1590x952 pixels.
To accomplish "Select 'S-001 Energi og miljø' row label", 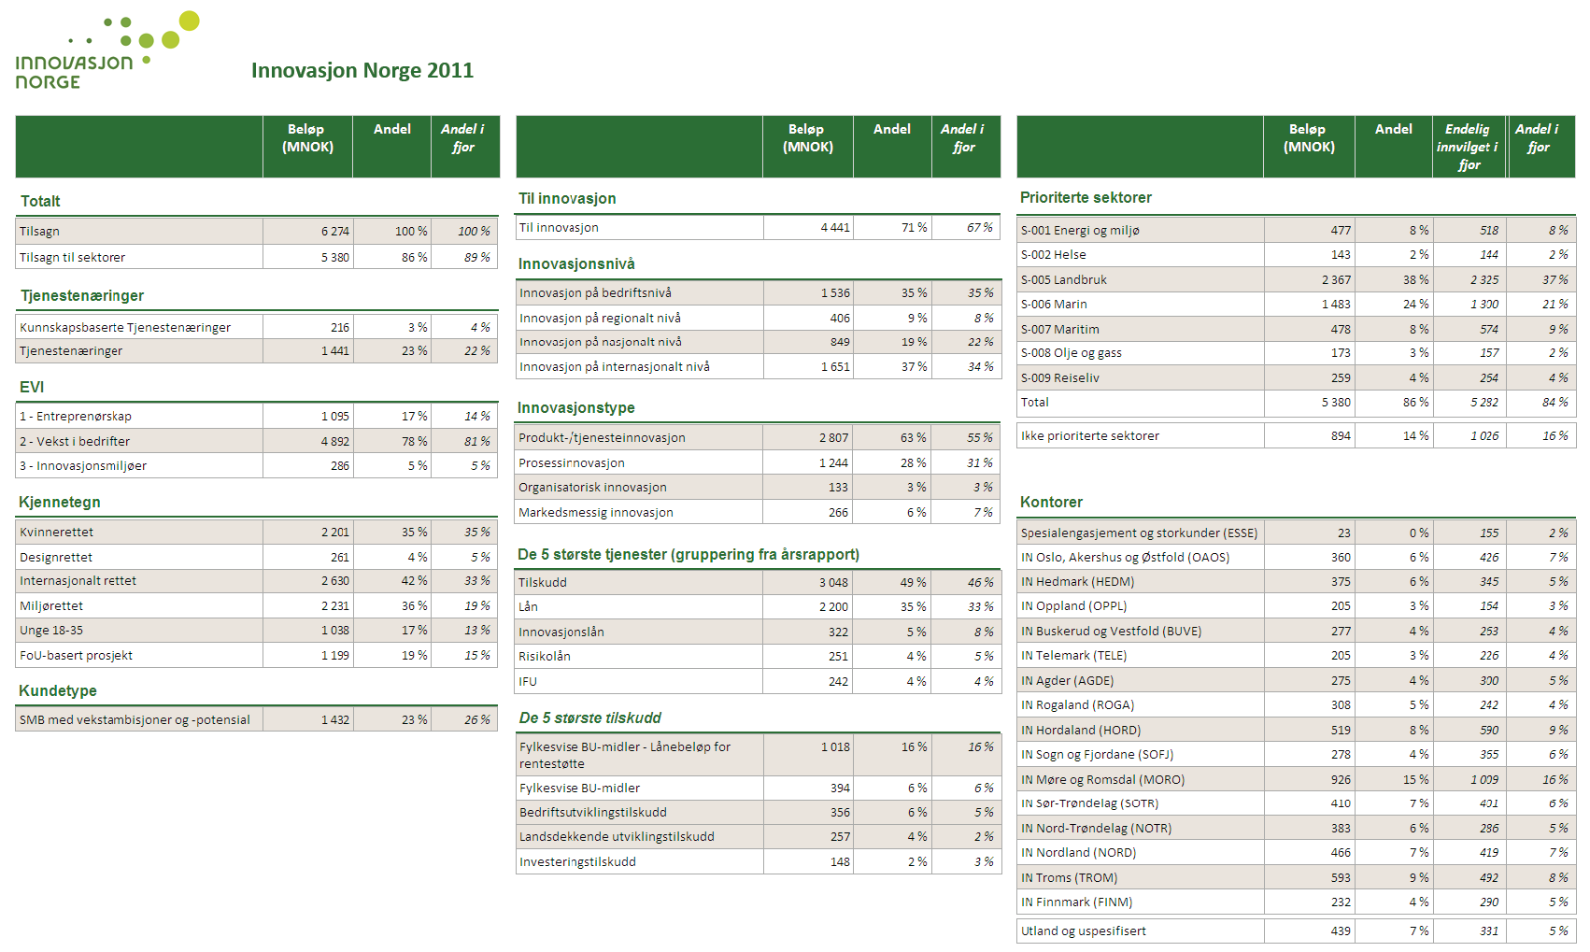I will pyautogui.click(x=1080, y=230).
